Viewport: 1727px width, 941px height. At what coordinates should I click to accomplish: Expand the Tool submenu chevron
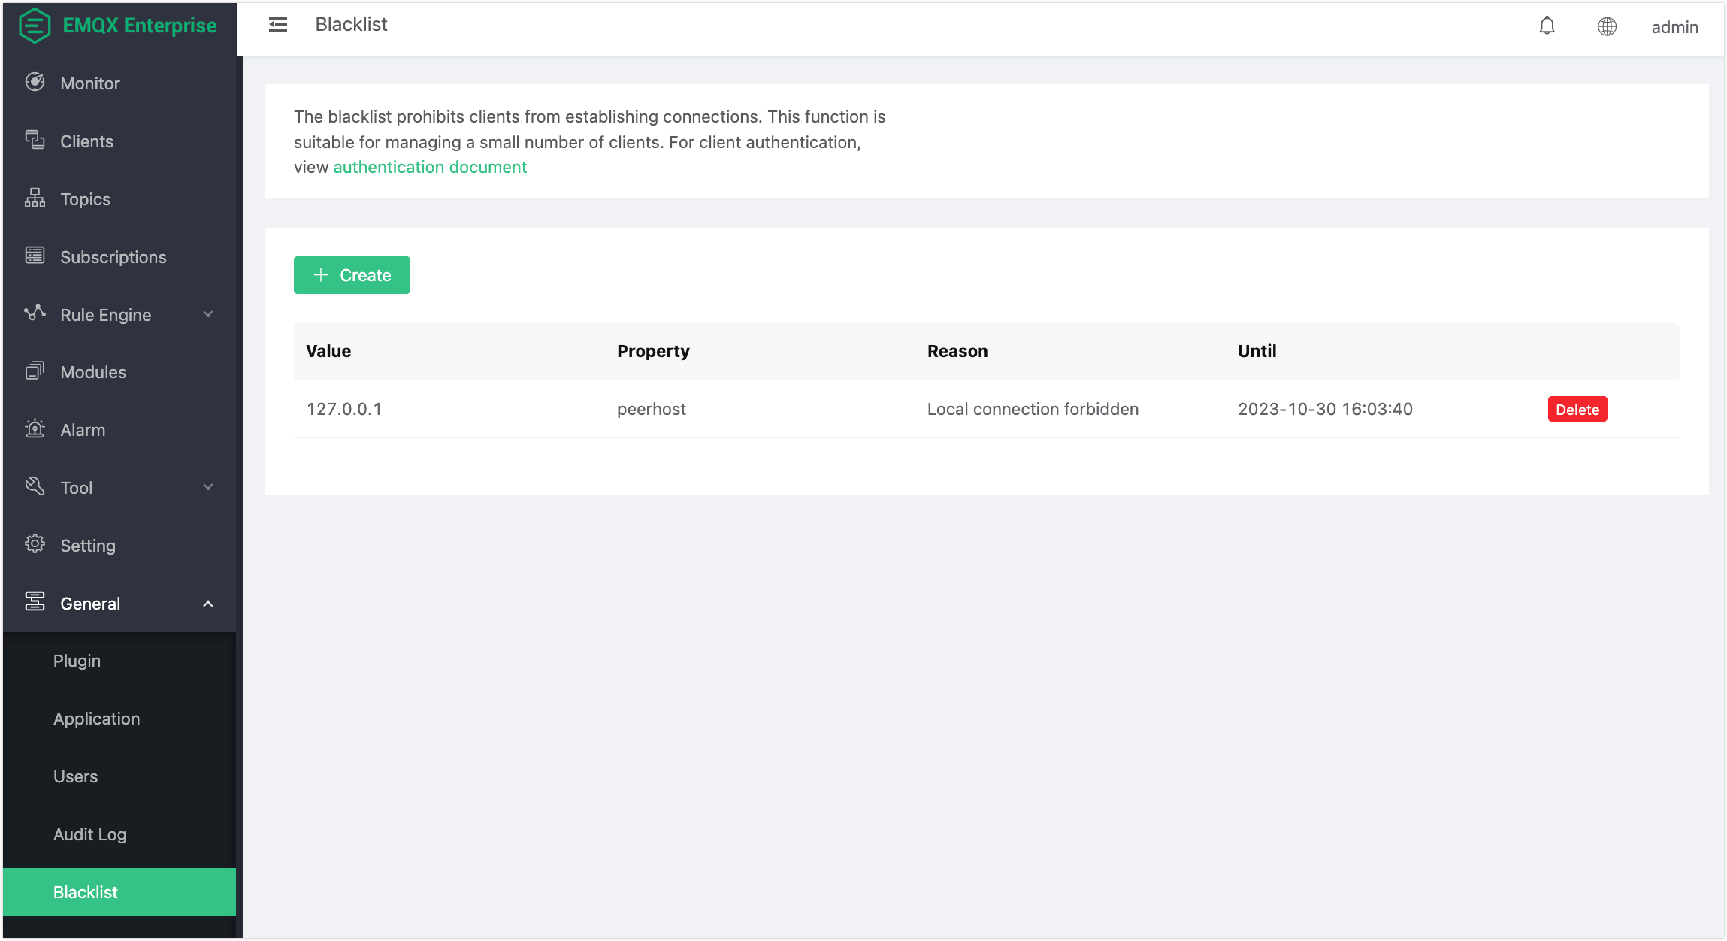208,487
